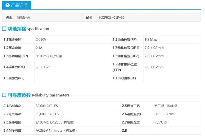This screenshot has height=139, width=205.
Task: Click the circled arrow icon beside 产品详情
Action: tap(7, 5)
